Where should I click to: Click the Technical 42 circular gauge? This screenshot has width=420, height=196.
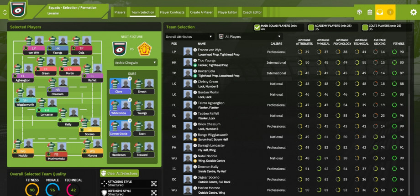[x=73, y=190]
